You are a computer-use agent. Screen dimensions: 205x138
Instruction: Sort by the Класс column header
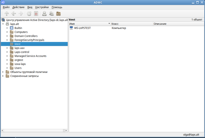[132, 24]
